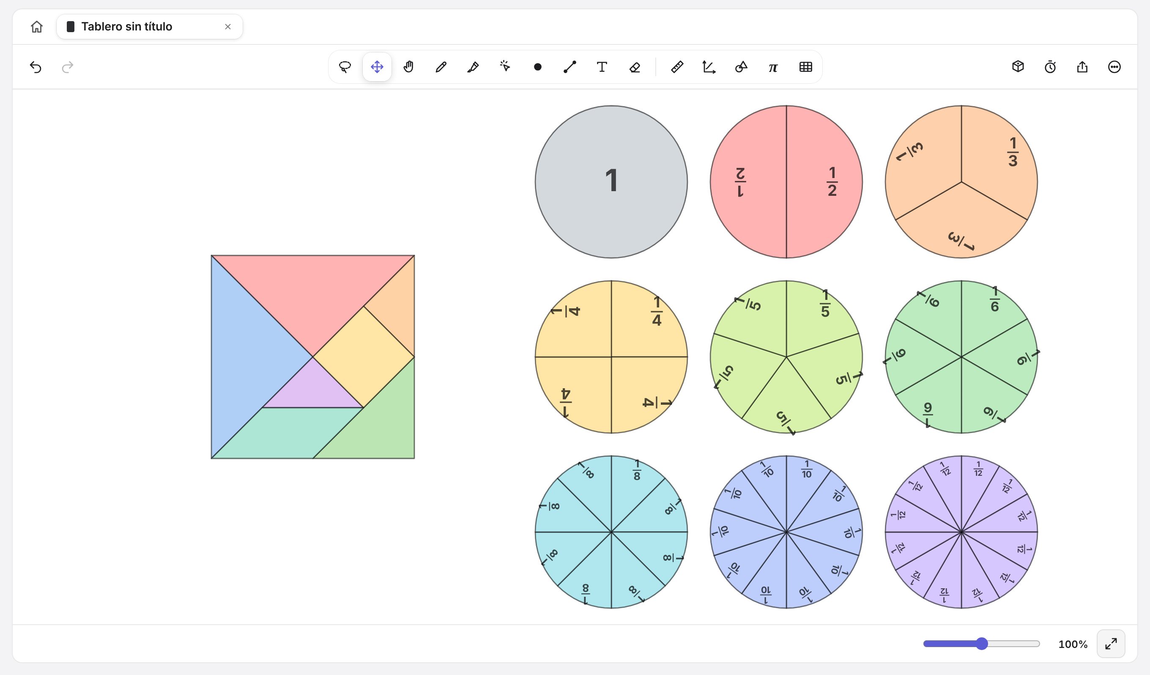1150x675 pixels.
Task: Open the geometric Shapes tool
Action: click(x=741, y=67)
